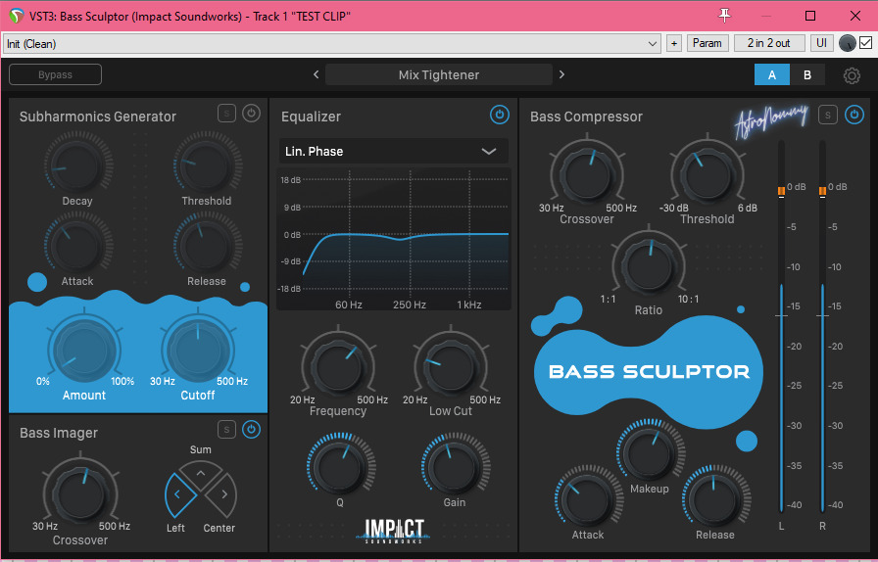The image size is (878, 562).
Task: Click the Bypass button
Action: pyautogui.click(x=55, y=74)
